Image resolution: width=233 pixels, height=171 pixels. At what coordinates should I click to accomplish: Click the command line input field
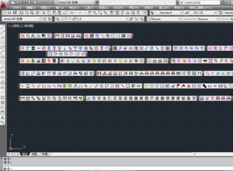(x=118, y=168)
